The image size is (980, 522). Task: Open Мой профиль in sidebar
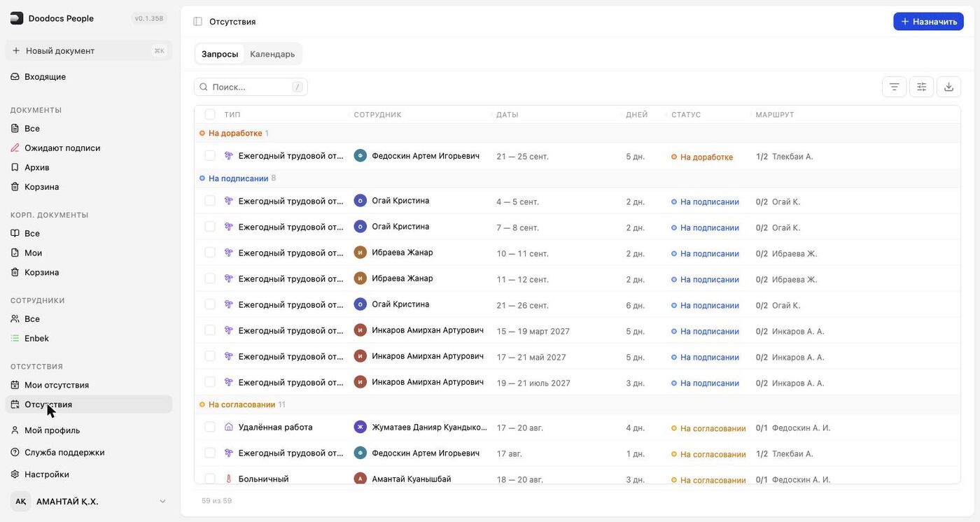88,430
